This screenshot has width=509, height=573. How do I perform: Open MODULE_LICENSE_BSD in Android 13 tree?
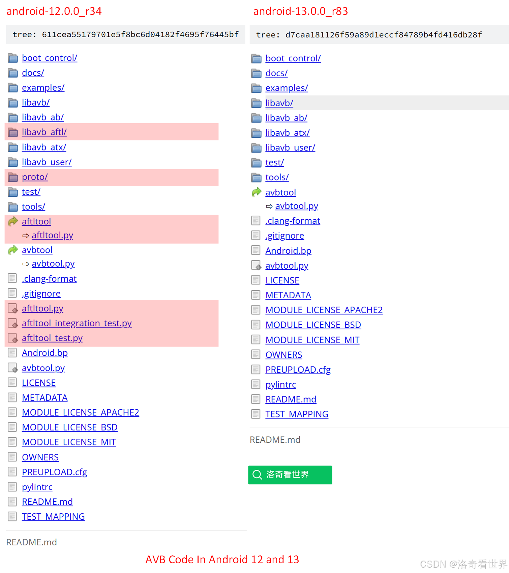click(313, 325)
